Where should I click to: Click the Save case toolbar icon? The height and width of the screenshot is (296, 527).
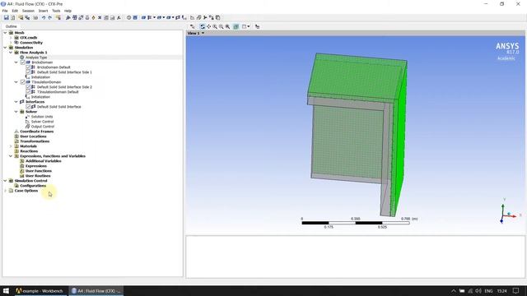click(6, 17)
